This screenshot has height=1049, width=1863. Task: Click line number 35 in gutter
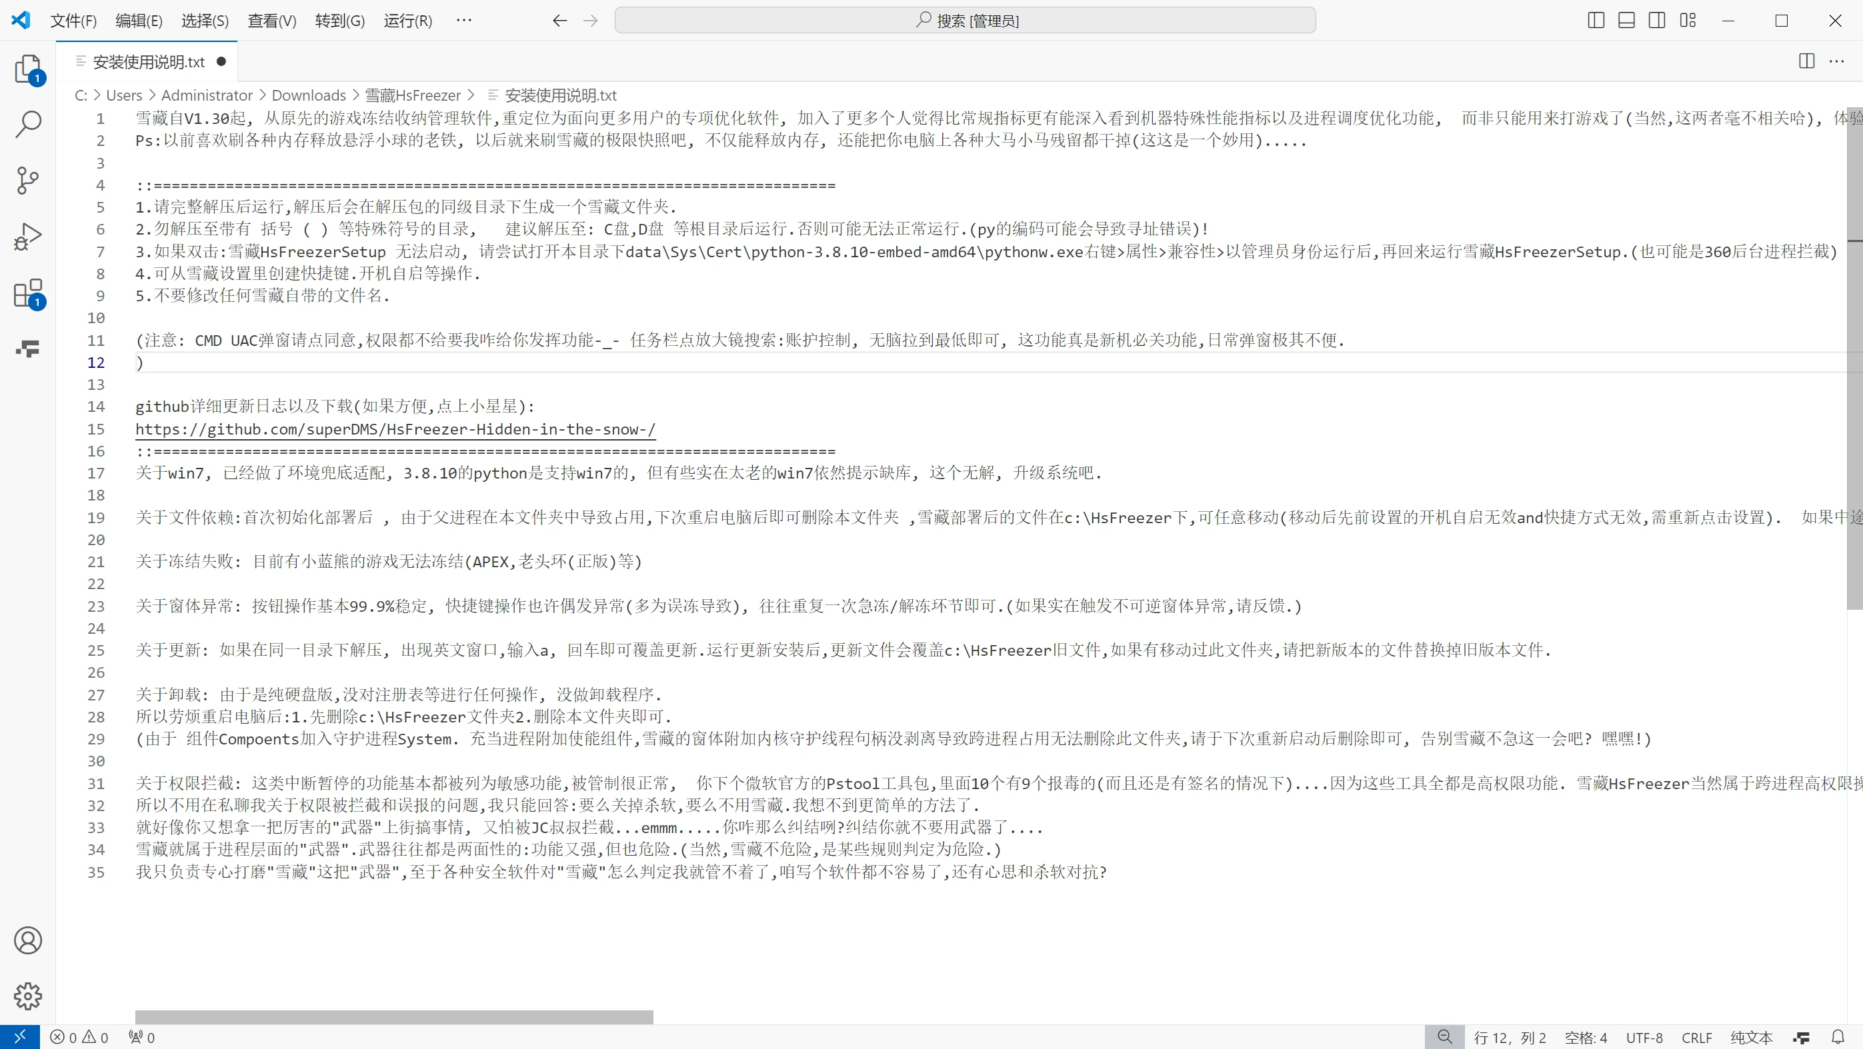[96, 872]
